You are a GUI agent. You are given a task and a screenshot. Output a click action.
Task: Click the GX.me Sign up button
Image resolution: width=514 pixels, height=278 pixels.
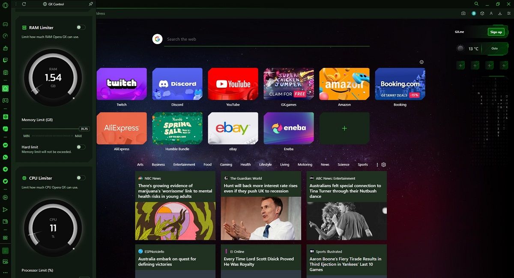(x=496, y=32)
